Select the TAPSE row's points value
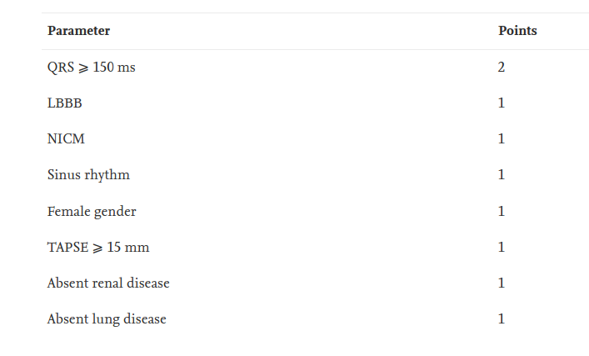 (502, 248)
